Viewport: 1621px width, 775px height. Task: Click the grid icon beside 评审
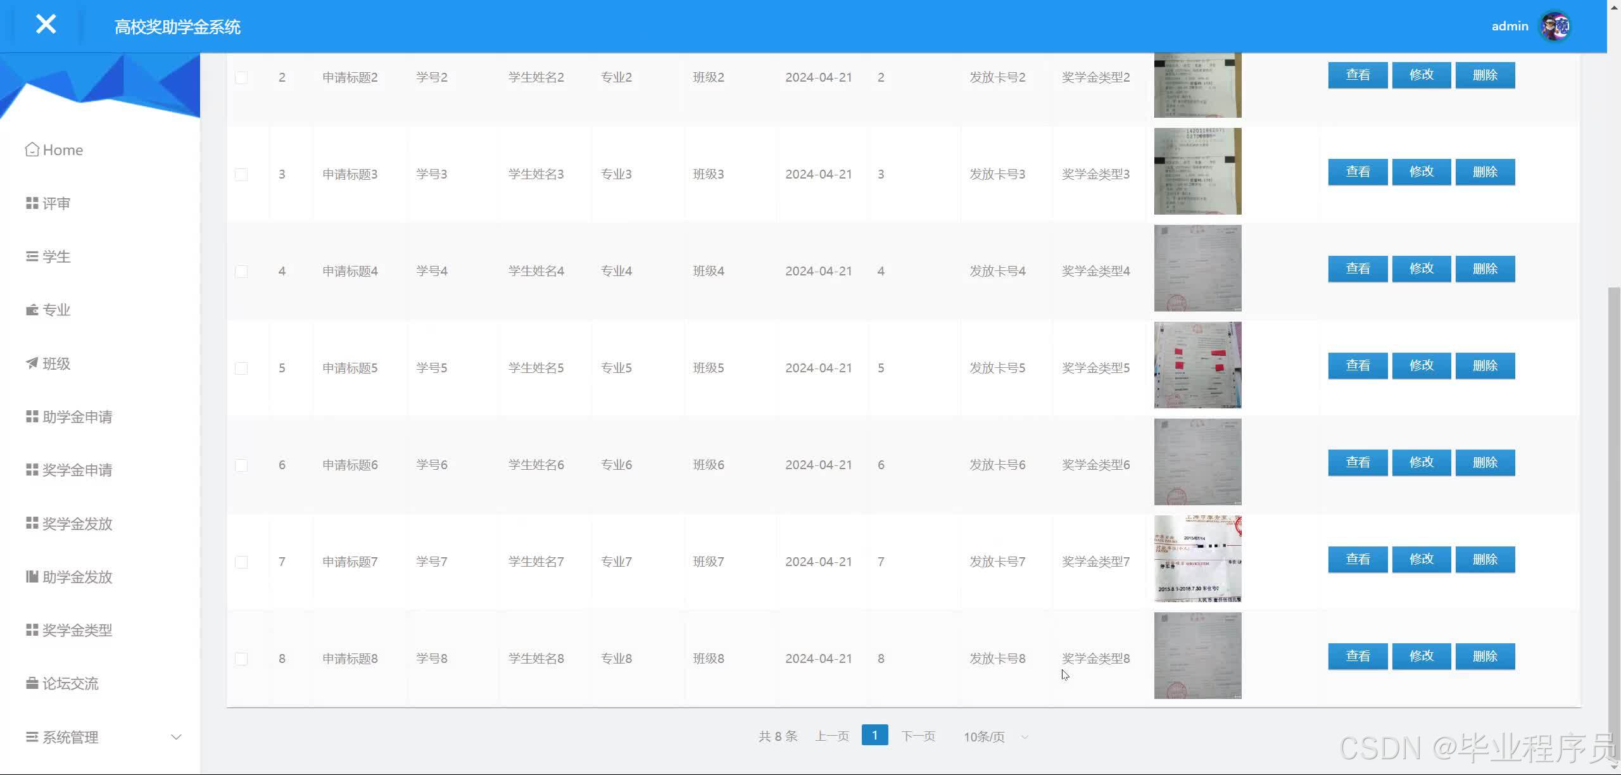click(x=32, y=203)
